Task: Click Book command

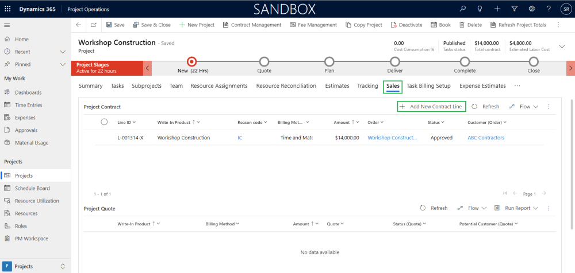Action: 440,25
